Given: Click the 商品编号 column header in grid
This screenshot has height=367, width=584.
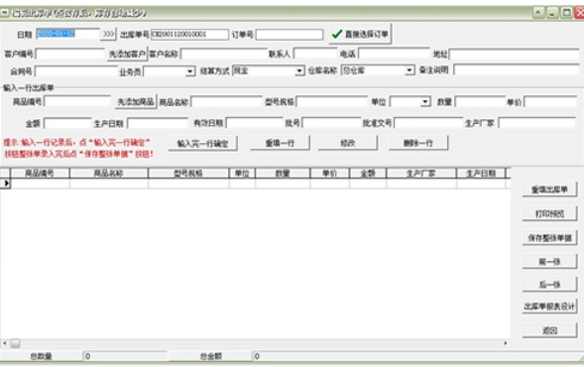Looking at the screenshot, I should [x=40, y=174].
